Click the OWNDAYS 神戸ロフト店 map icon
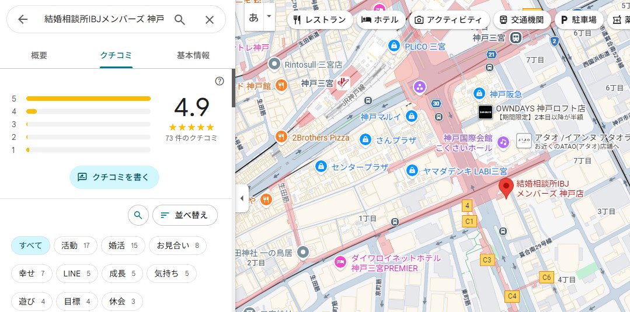The width and height of the screenshot is (630, 312). pos(485,112)
